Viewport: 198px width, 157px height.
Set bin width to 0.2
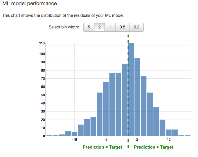click(x=136, y=27)
